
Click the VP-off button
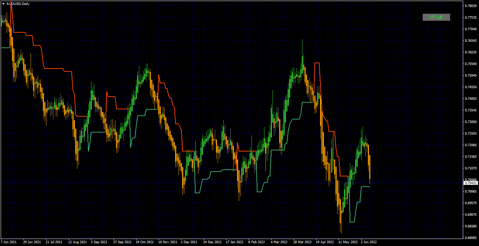click(x=436, y=17)
